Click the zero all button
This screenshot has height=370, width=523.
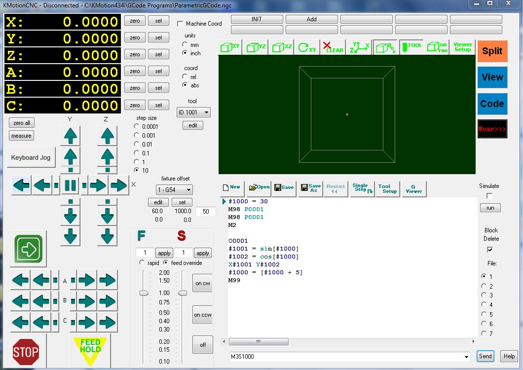pyautogui.click(x=22, y=123)
